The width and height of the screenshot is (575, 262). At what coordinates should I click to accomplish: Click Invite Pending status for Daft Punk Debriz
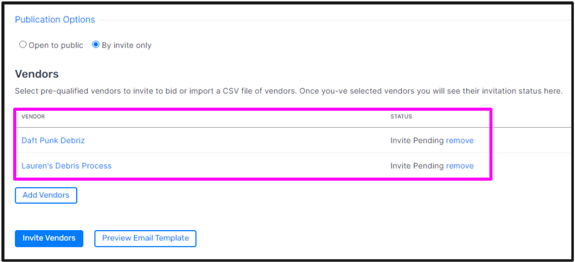coord(417,140)
